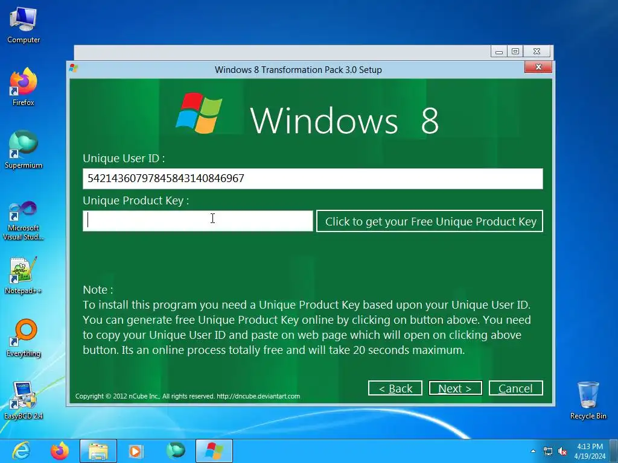Open the Computer desktop icon
Image resolution: width=618 pixels, height=463 pixels.
[24, 25]
